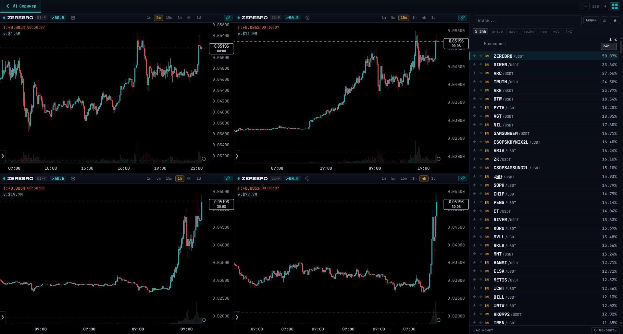This screenshot has height=334, width=623.
Task: Sort by vol filter chip
Action: point(556,31)
